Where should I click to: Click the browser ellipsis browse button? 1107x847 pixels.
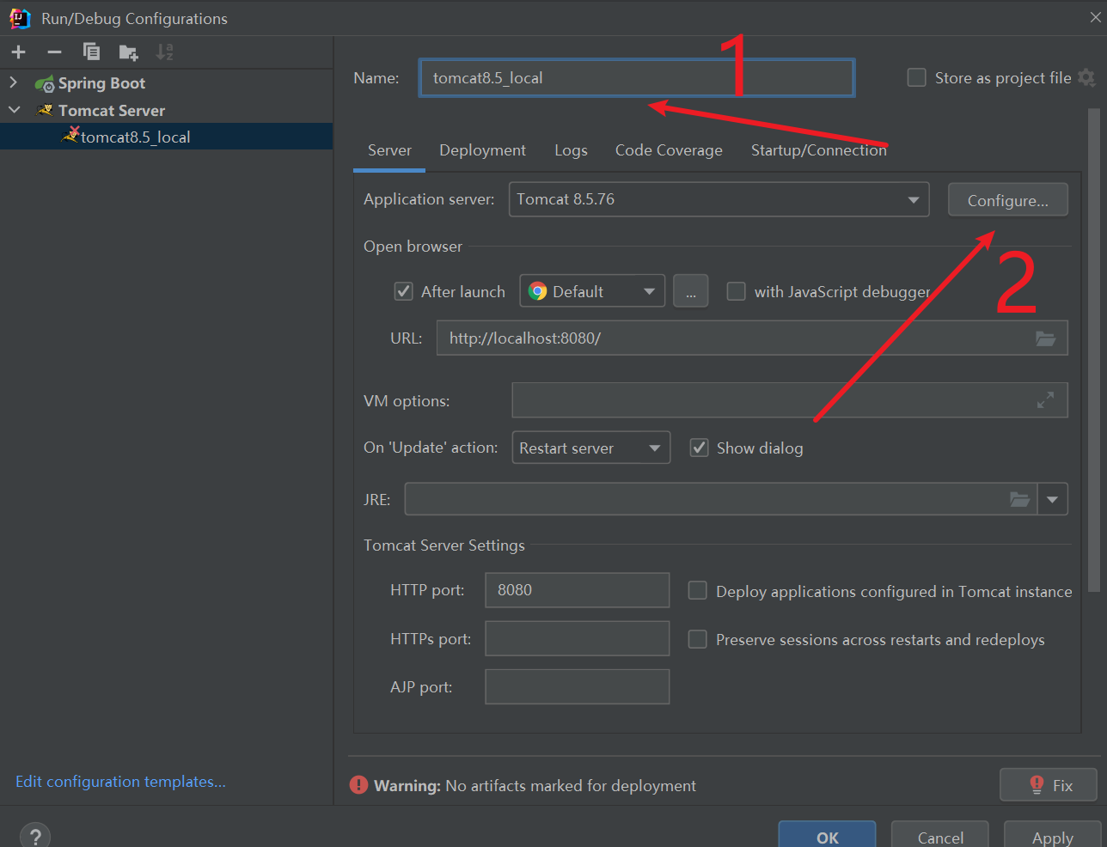(690, 291)
